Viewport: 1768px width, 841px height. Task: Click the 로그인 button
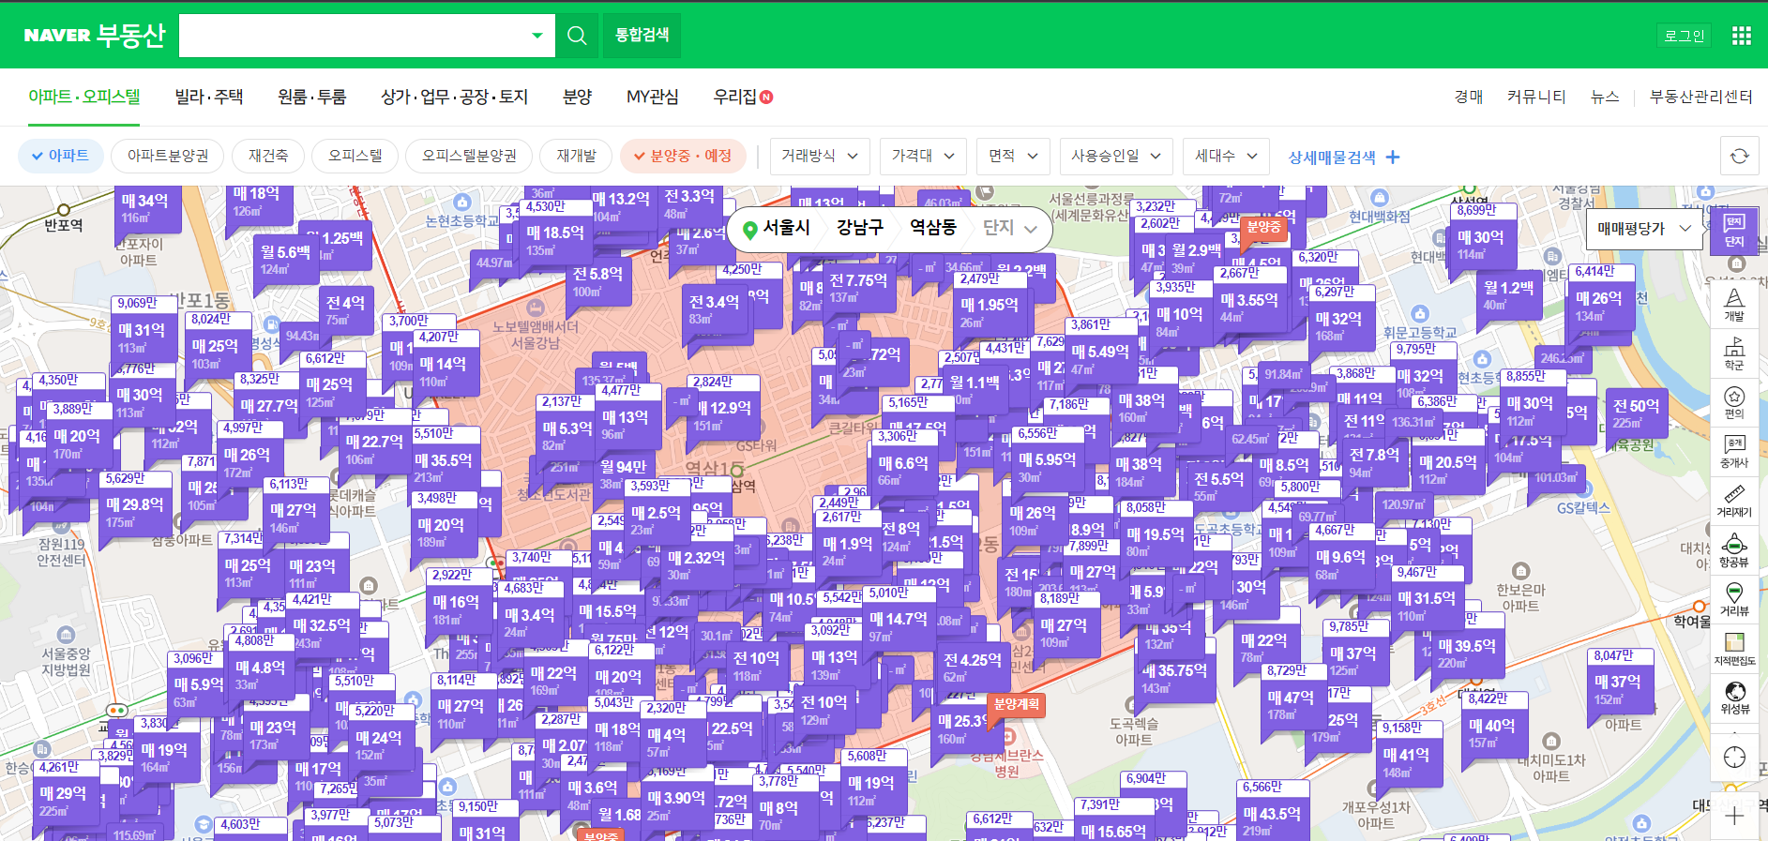tap(1684, 36)
